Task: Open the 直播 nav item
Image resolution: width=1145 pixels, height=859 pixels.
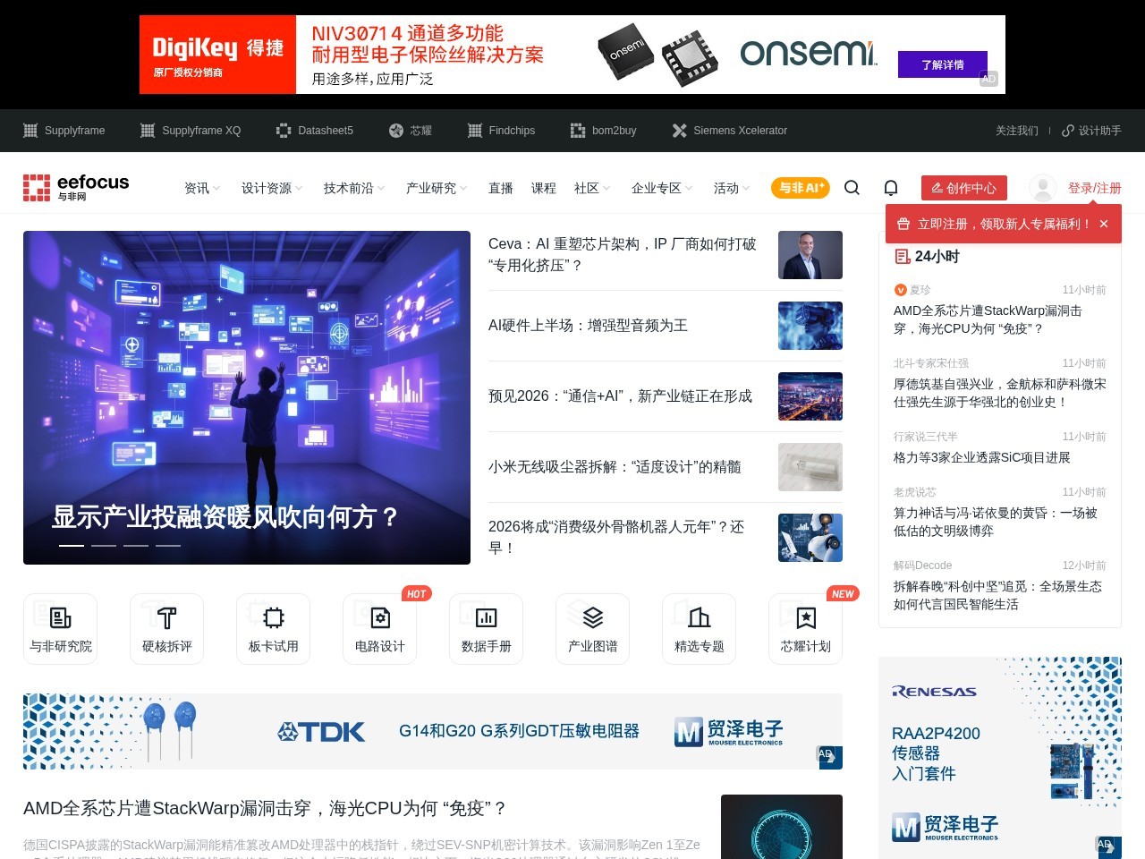Action: pyautogui.click(x=501, y=188)
